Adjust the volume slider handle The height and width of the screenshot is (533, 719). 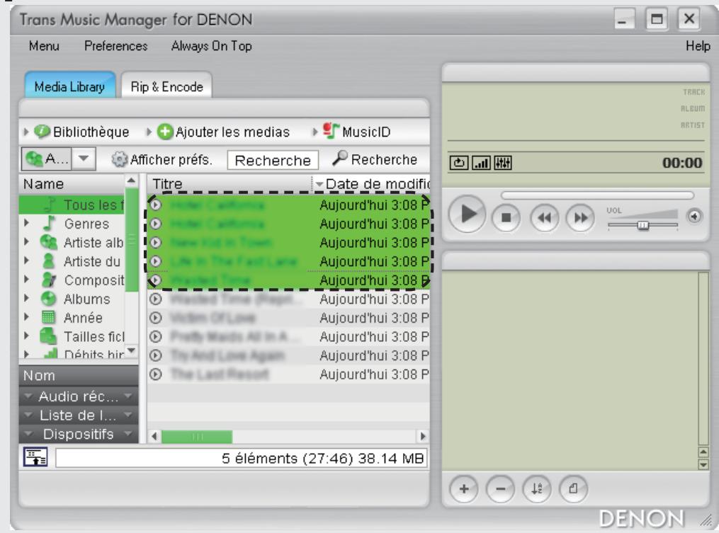pos(643,225)
